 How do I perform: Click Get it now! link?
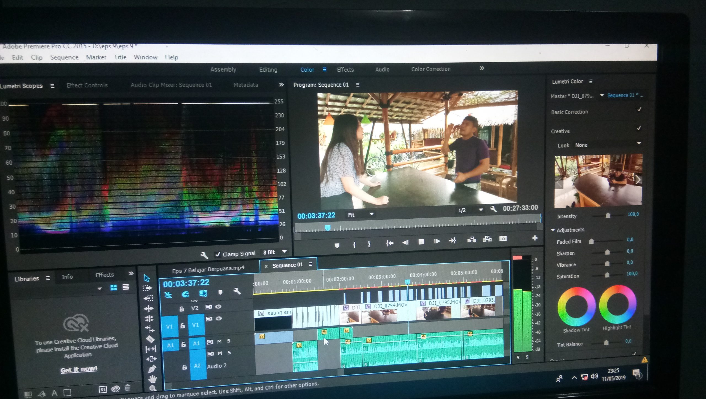point(79,369)
